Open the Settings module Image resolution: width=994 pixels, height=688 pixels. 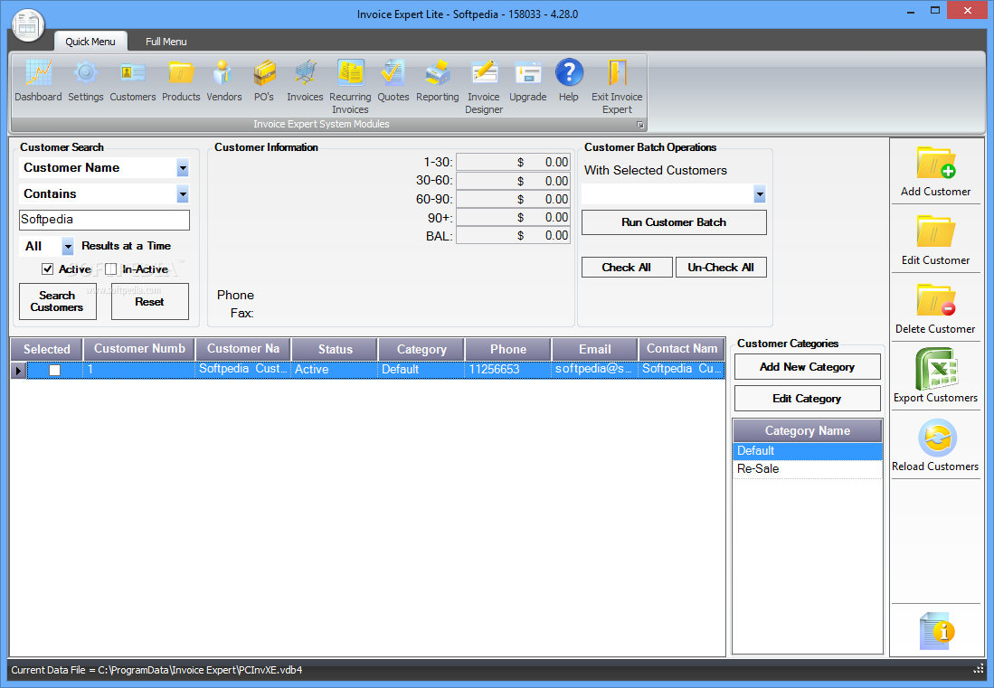coord(86,80)
